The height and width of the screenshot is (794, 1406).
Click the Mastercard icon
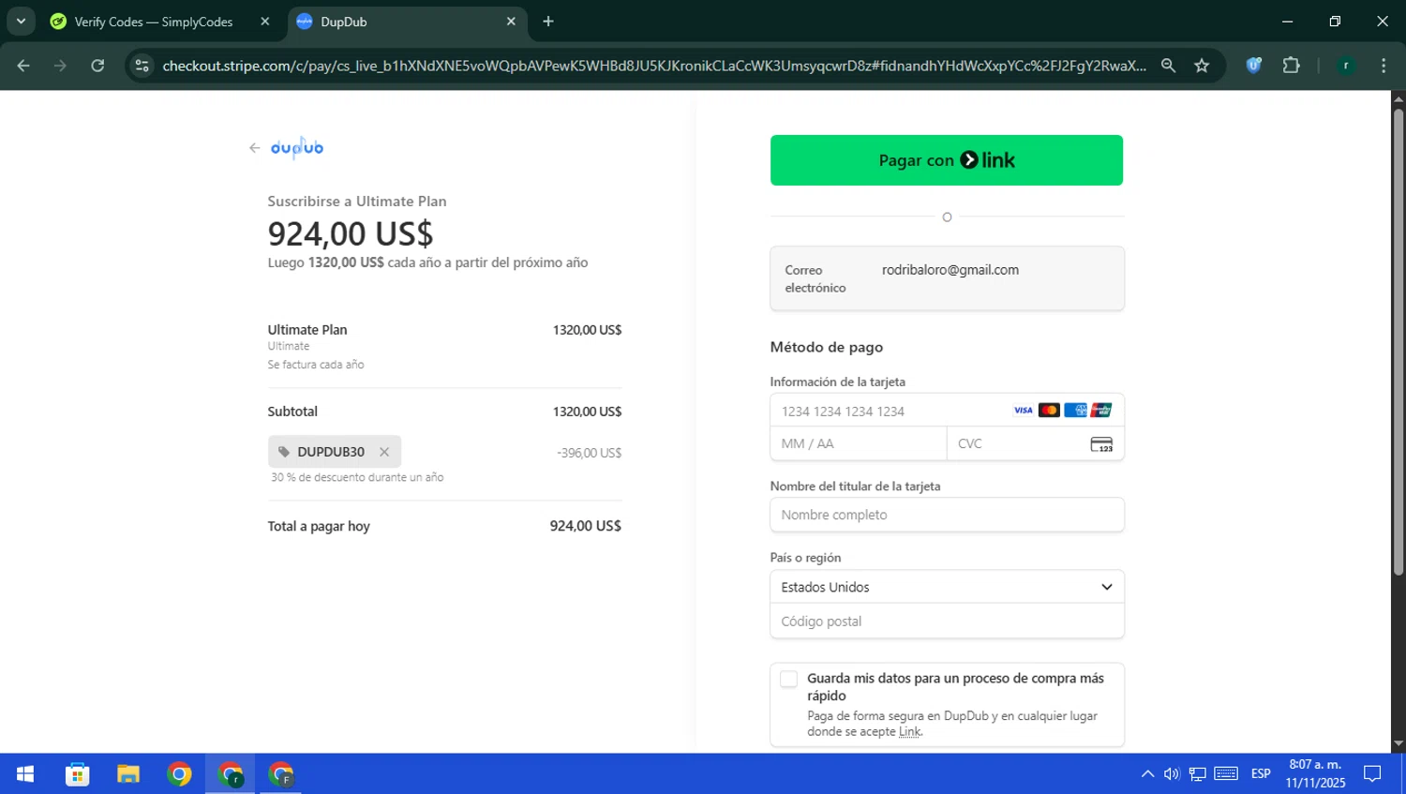[x=1049, y=411]
